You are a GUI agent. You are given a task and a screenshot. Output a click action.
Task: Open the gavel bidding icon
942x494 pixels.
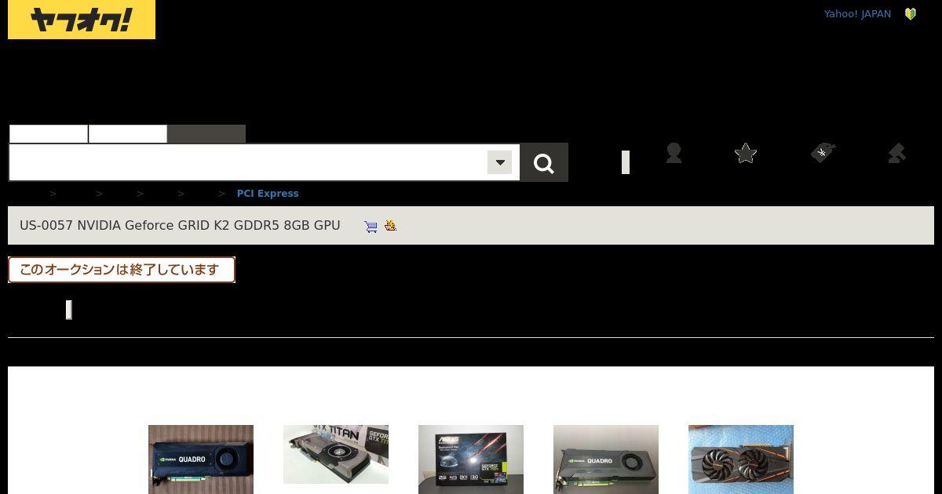897,153
